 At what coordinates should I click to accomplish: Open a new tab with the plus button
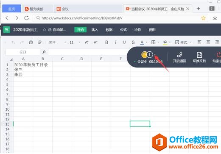tap(199, 8)
